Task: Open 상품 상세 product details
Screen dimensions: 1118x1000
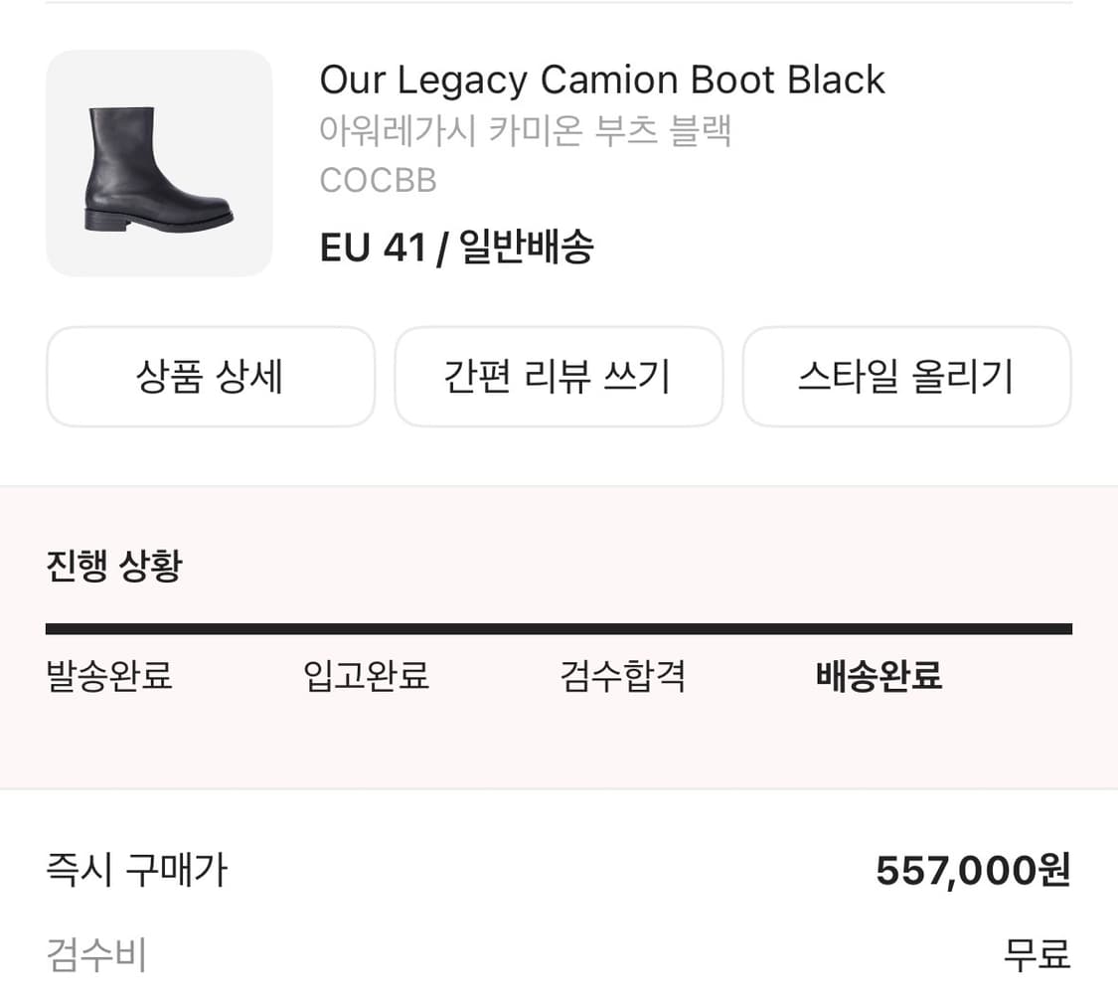Action: (211, 377)
